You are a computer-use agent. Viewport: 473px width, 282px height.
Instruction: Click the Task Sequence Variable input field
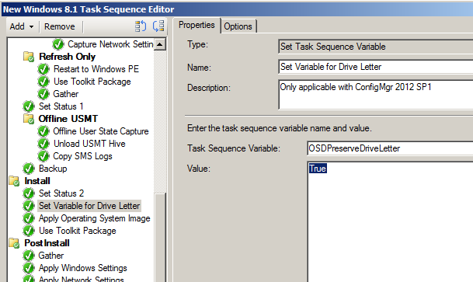[390, 148]
